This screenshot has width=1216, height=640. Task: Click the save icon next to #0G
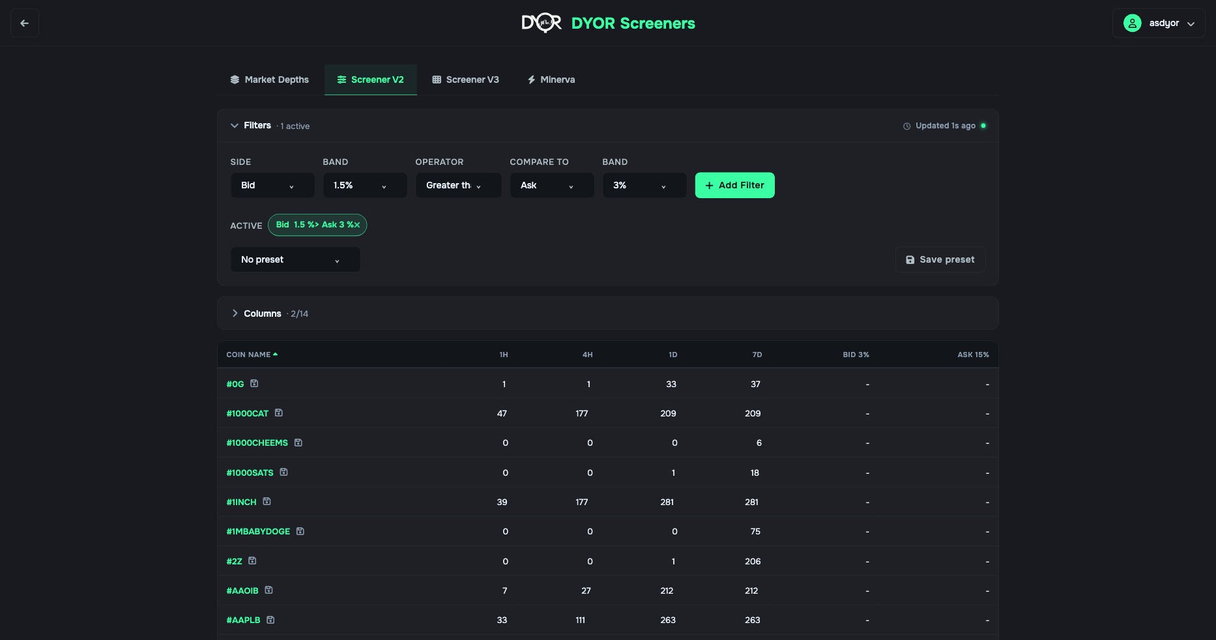coord(254,383)
